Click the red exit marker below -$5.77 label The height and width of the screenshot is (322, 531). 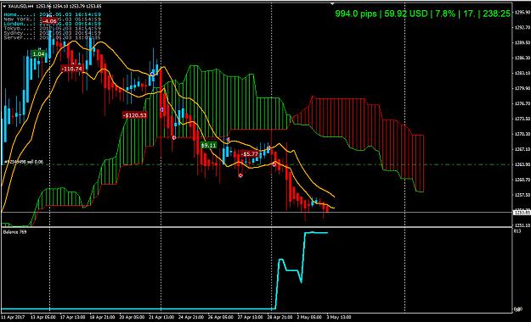240,175
